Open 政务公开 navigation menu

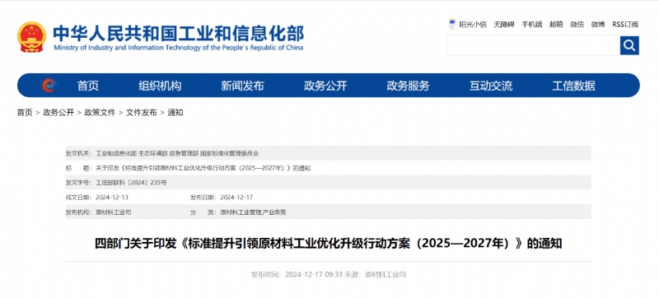(x=325, y=86)
